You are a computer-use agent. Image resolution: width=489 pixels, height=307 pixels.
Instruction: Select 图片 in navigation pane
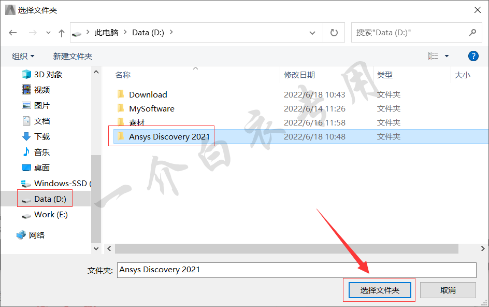(x=42, y=106)
